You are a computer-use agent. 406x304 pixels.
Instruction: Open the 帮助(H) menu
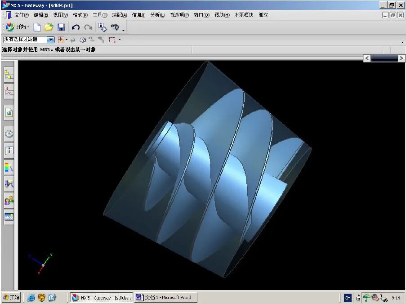[x=222, y=15]
